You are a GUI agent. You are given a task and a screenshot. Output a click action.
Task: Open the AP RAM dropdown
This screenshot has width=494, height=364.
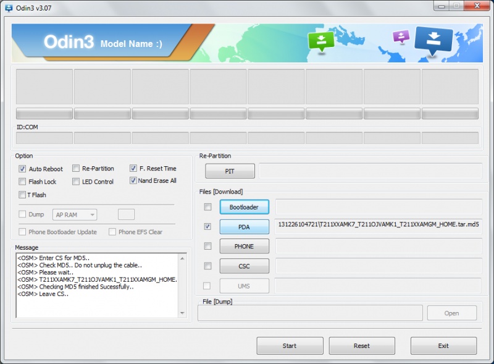click(x=75, y=215)
